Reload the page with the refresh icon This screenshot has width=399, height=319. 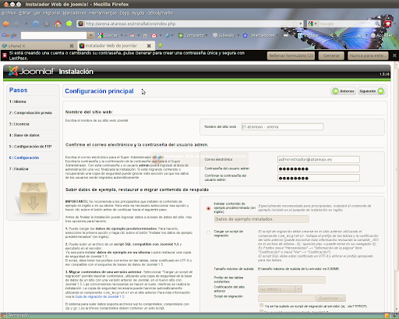click(x=36, y=24)
